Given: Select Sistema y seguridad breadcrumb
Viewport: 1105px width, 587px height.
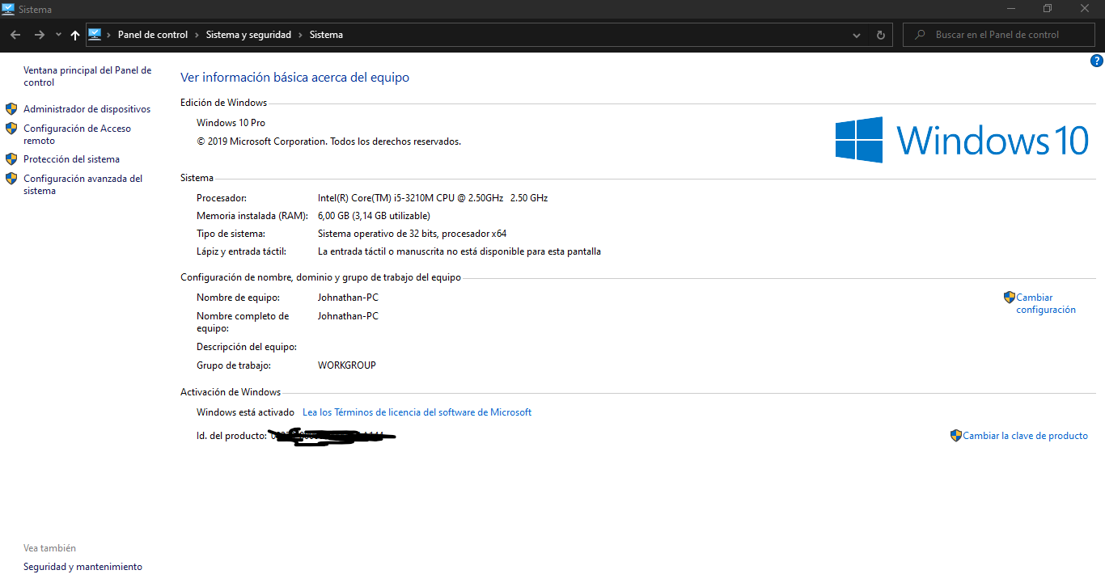Looking at the screenshot, I should (x=248, y=35).
